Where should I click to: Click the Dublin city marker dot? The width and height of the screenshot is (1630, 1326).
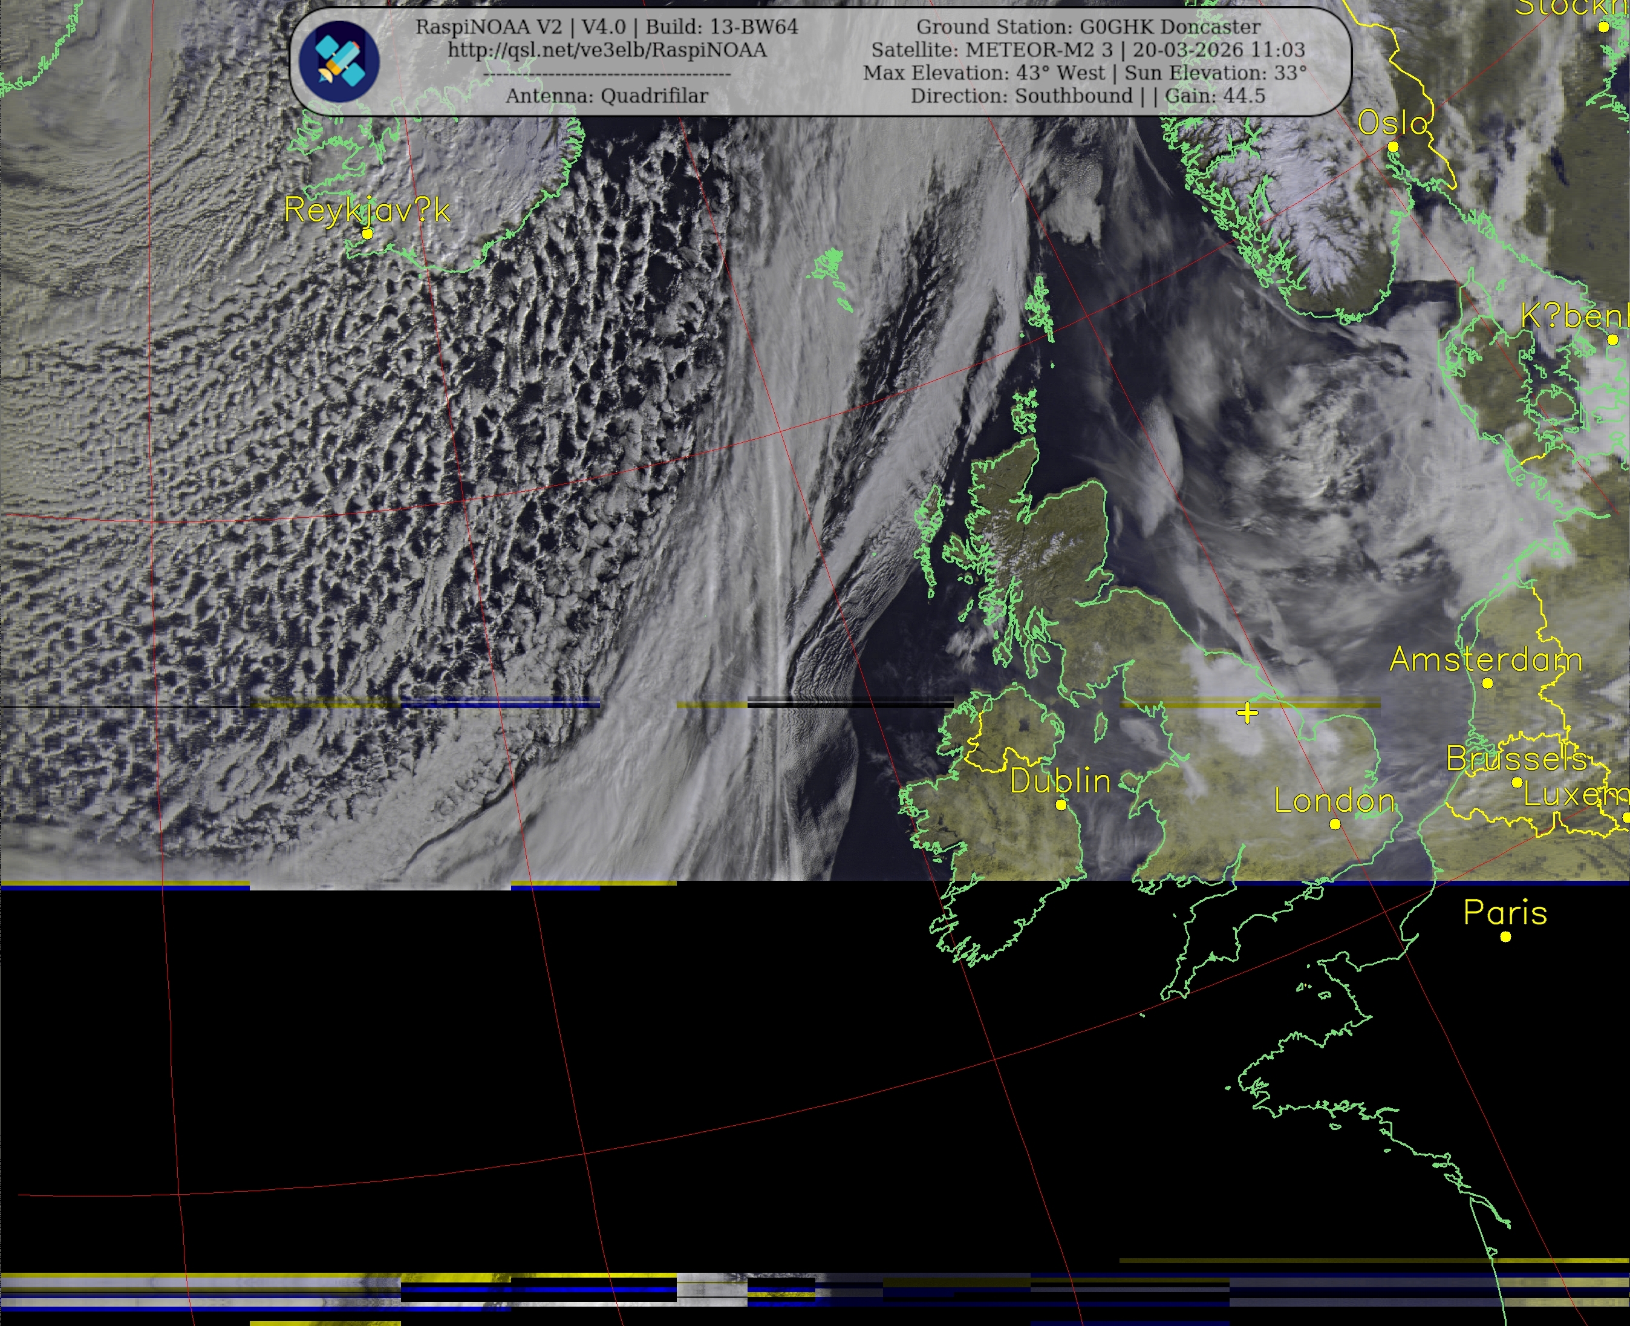[1060, 805]
